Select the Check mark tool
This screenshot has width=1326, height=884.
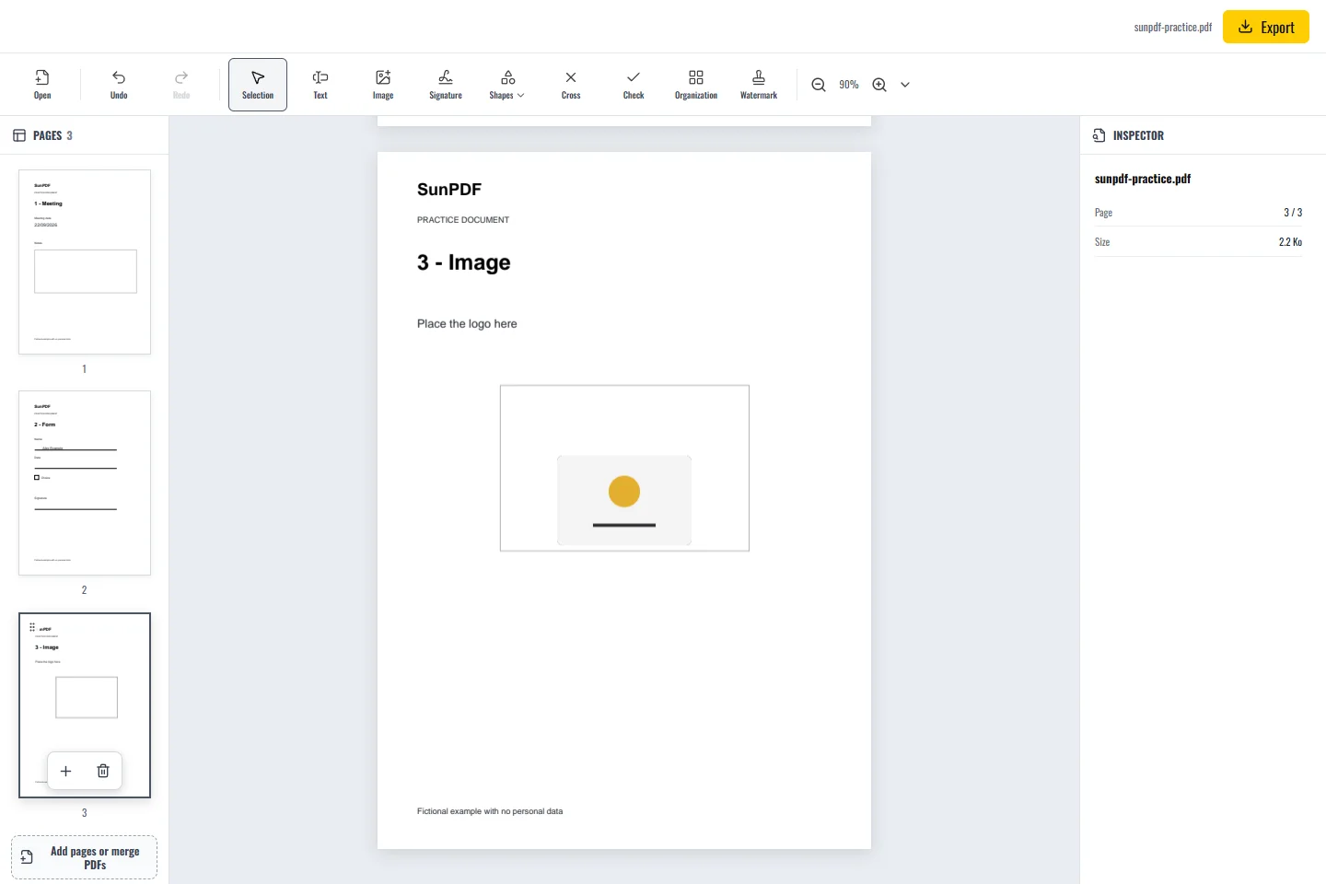tap(634, 85)
